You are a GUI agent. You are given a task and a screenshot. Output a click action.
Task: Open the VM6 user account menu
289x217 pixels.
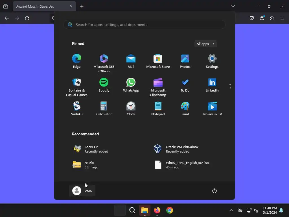tap(82, 191)
